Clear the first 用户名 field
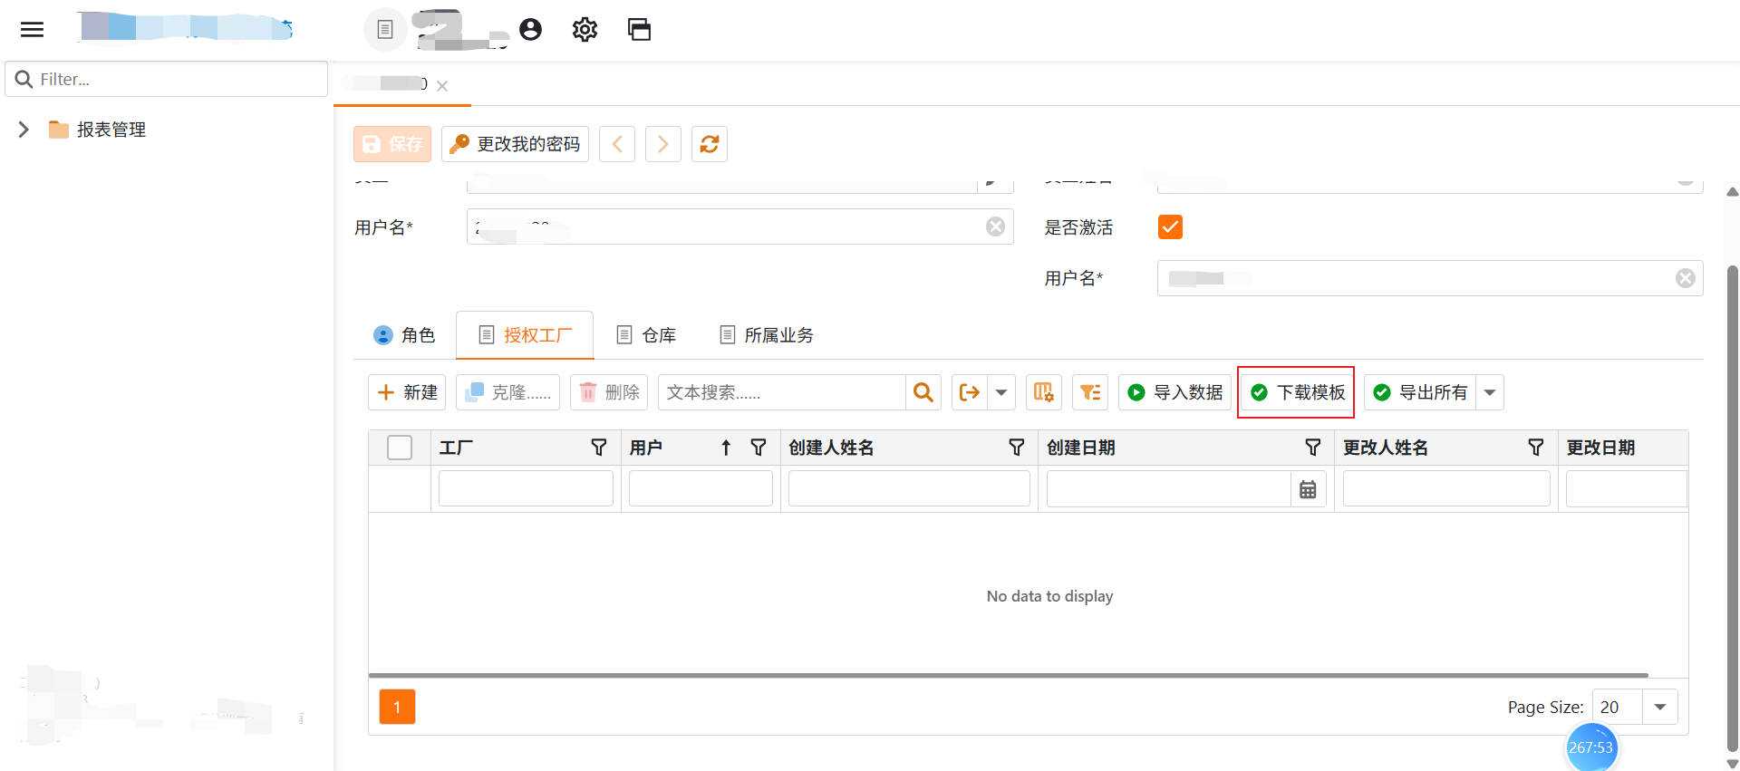Image resolution: width=1740 pixels, height=771 pixels. pyautogui.click(x=995, y=226)
